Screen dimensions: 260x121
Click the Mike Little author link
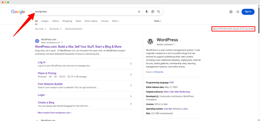[x=169, y=92]
